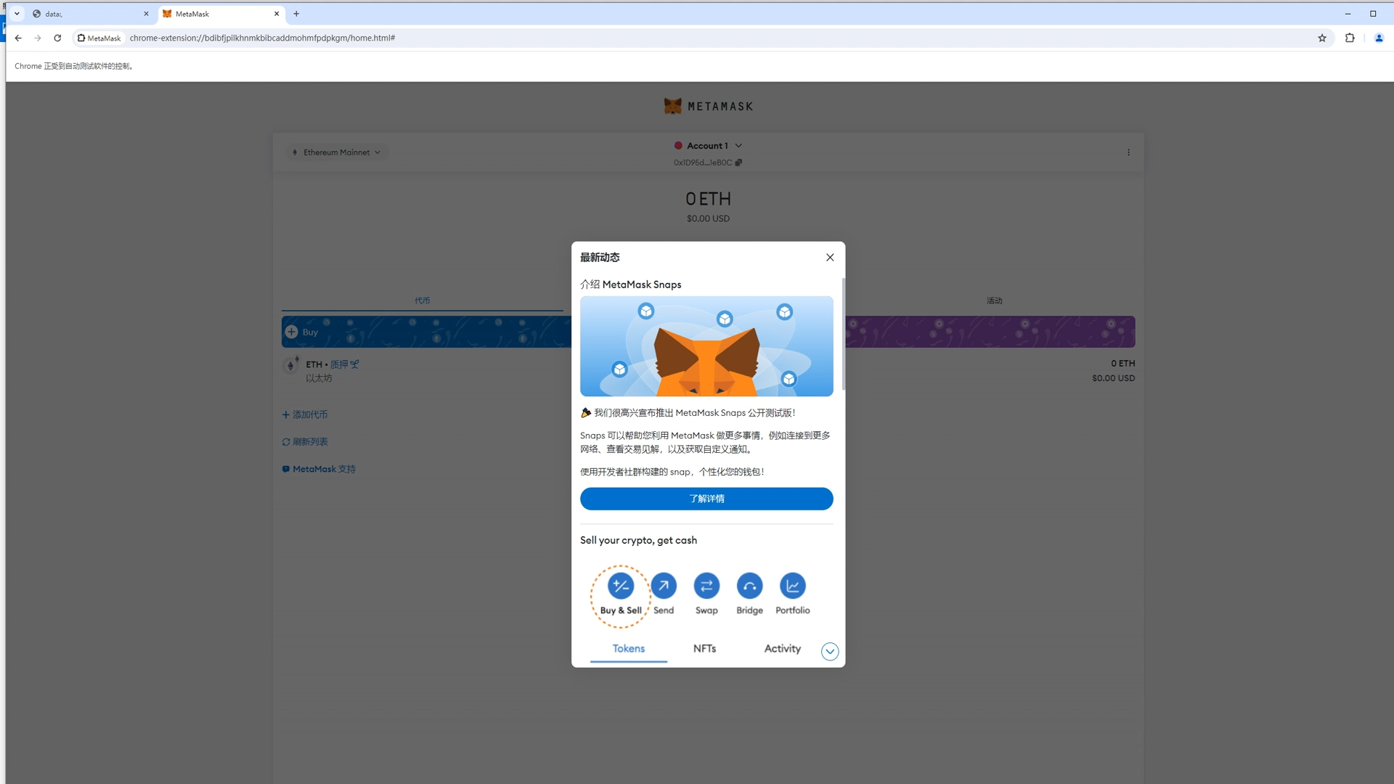The height and width of the screenshot is (784, 1394).
Task: Open the Chrome profile icon
Action: point(1379,38)
